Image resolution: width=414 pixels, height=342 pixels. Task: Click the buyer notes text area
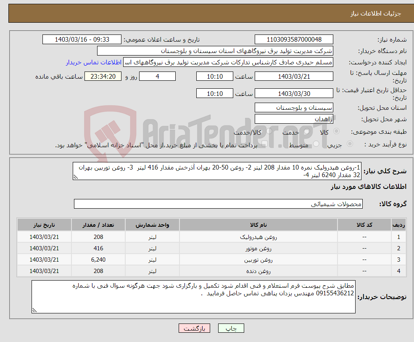(x=193, y=297)
